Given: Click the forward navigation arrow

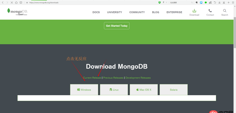Looking at the screenshot, I should coord(7,3).
